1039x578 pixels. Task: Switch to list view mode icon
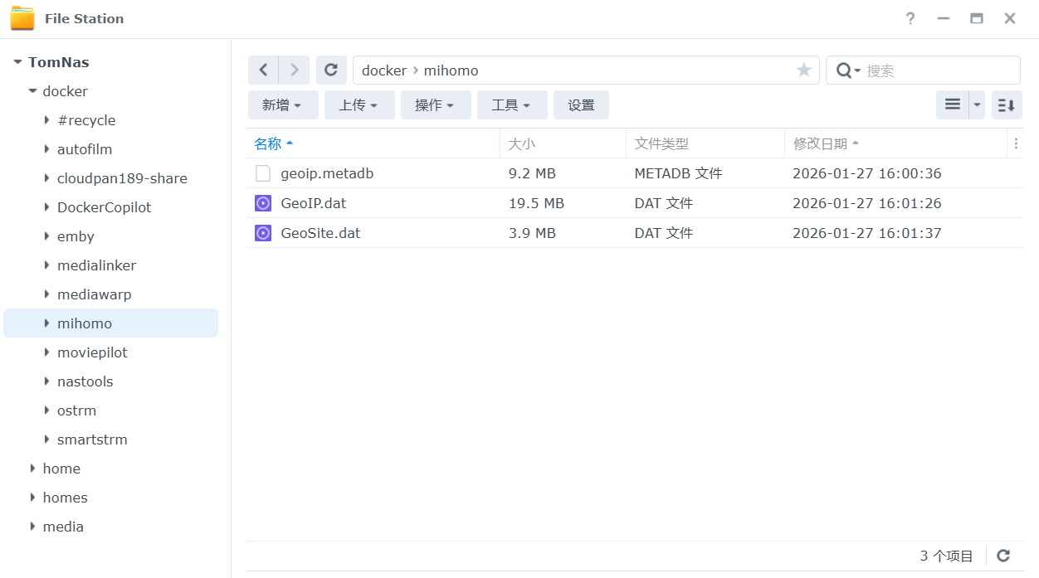click(x=953, y=104)
